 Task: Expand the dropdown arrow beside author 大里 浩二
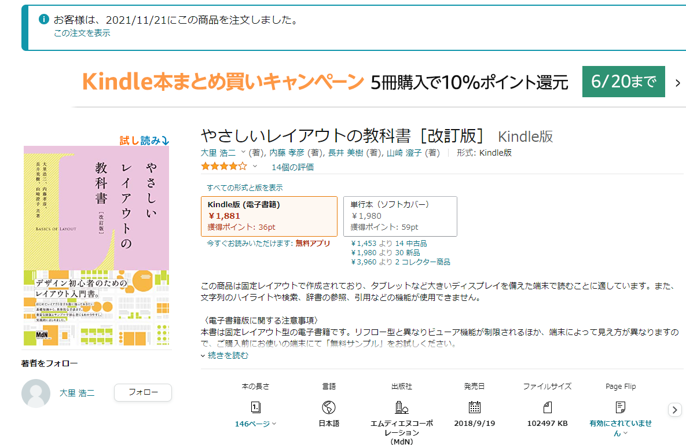[x=243, y=152]
